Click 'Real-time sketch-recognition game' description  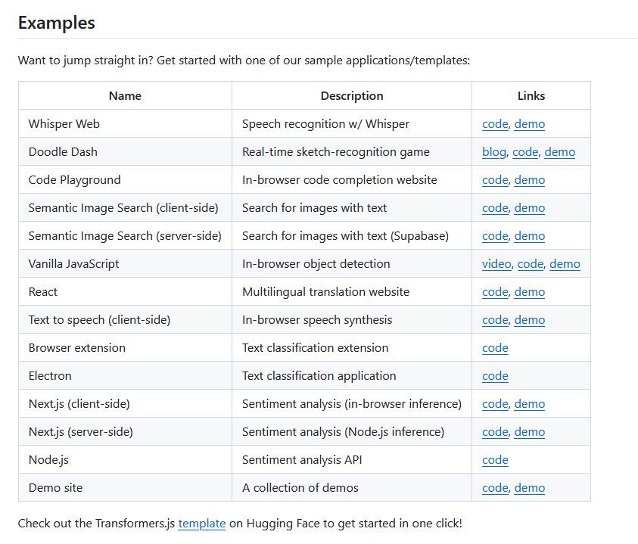tap(336, 152)
